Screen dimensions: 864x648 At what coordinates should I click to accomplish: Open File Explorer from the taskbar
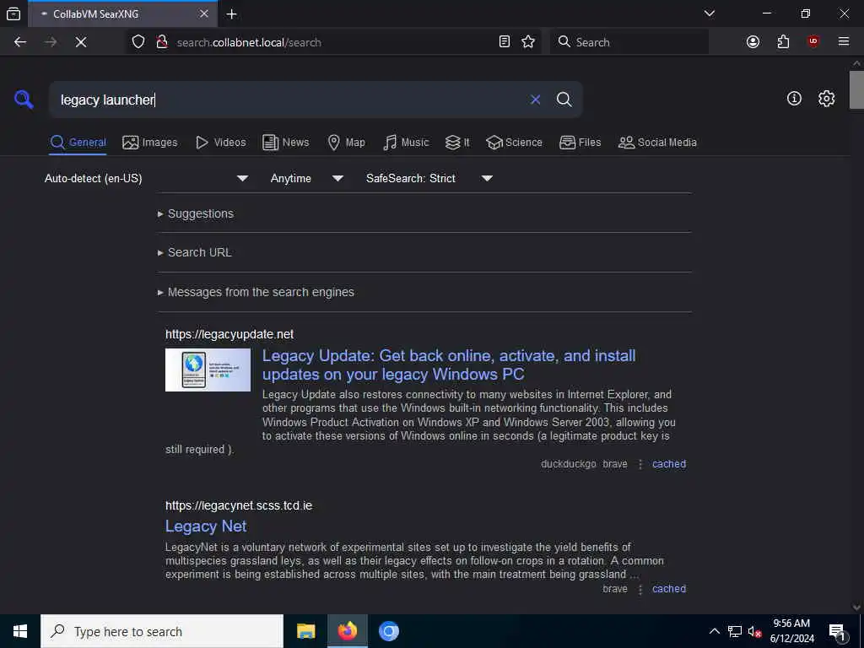[x=305, y=631]
